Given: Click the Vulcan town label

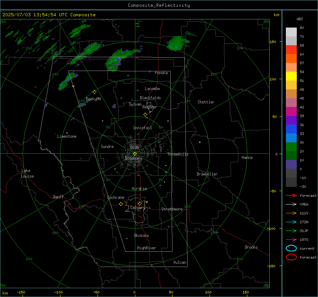Looking at the screenshot, I should 180,262.
